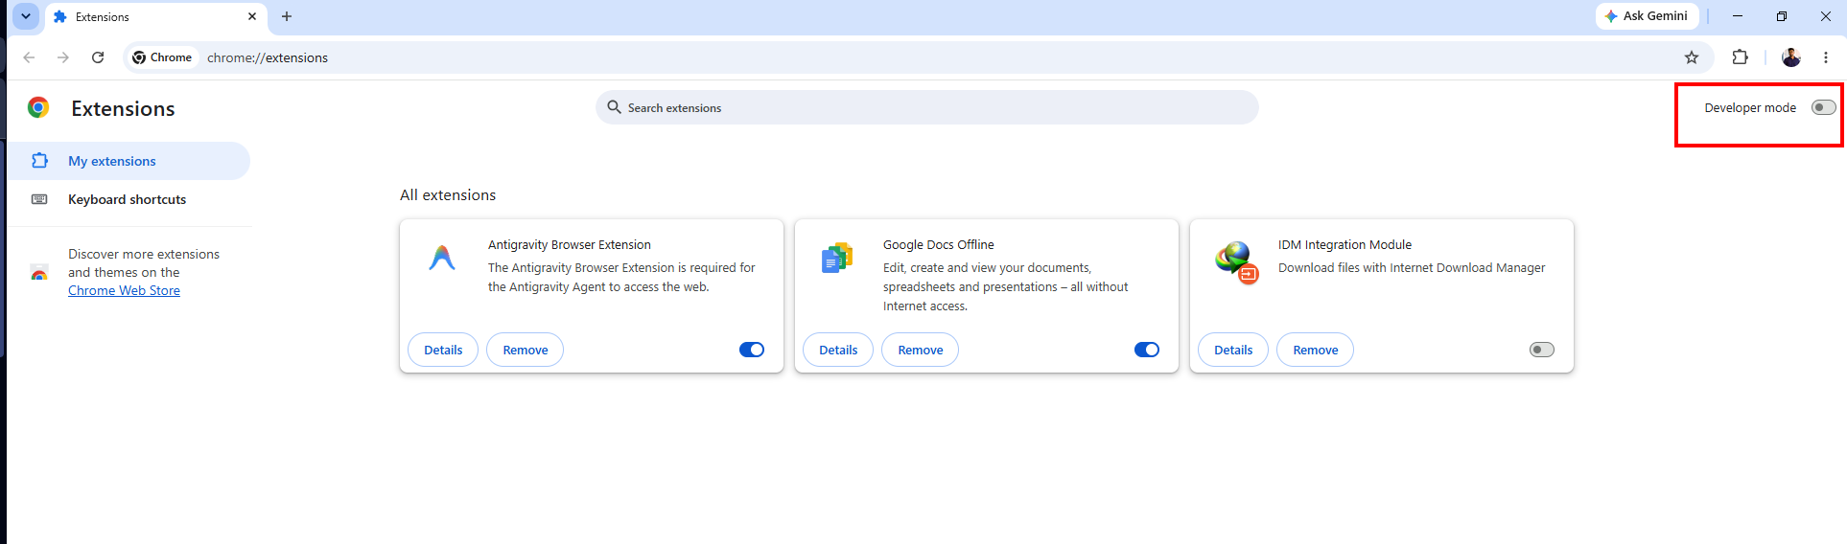1847x544 pixels.
Task: Click the tab search dropdown arrow
Action: coord(26,16)
